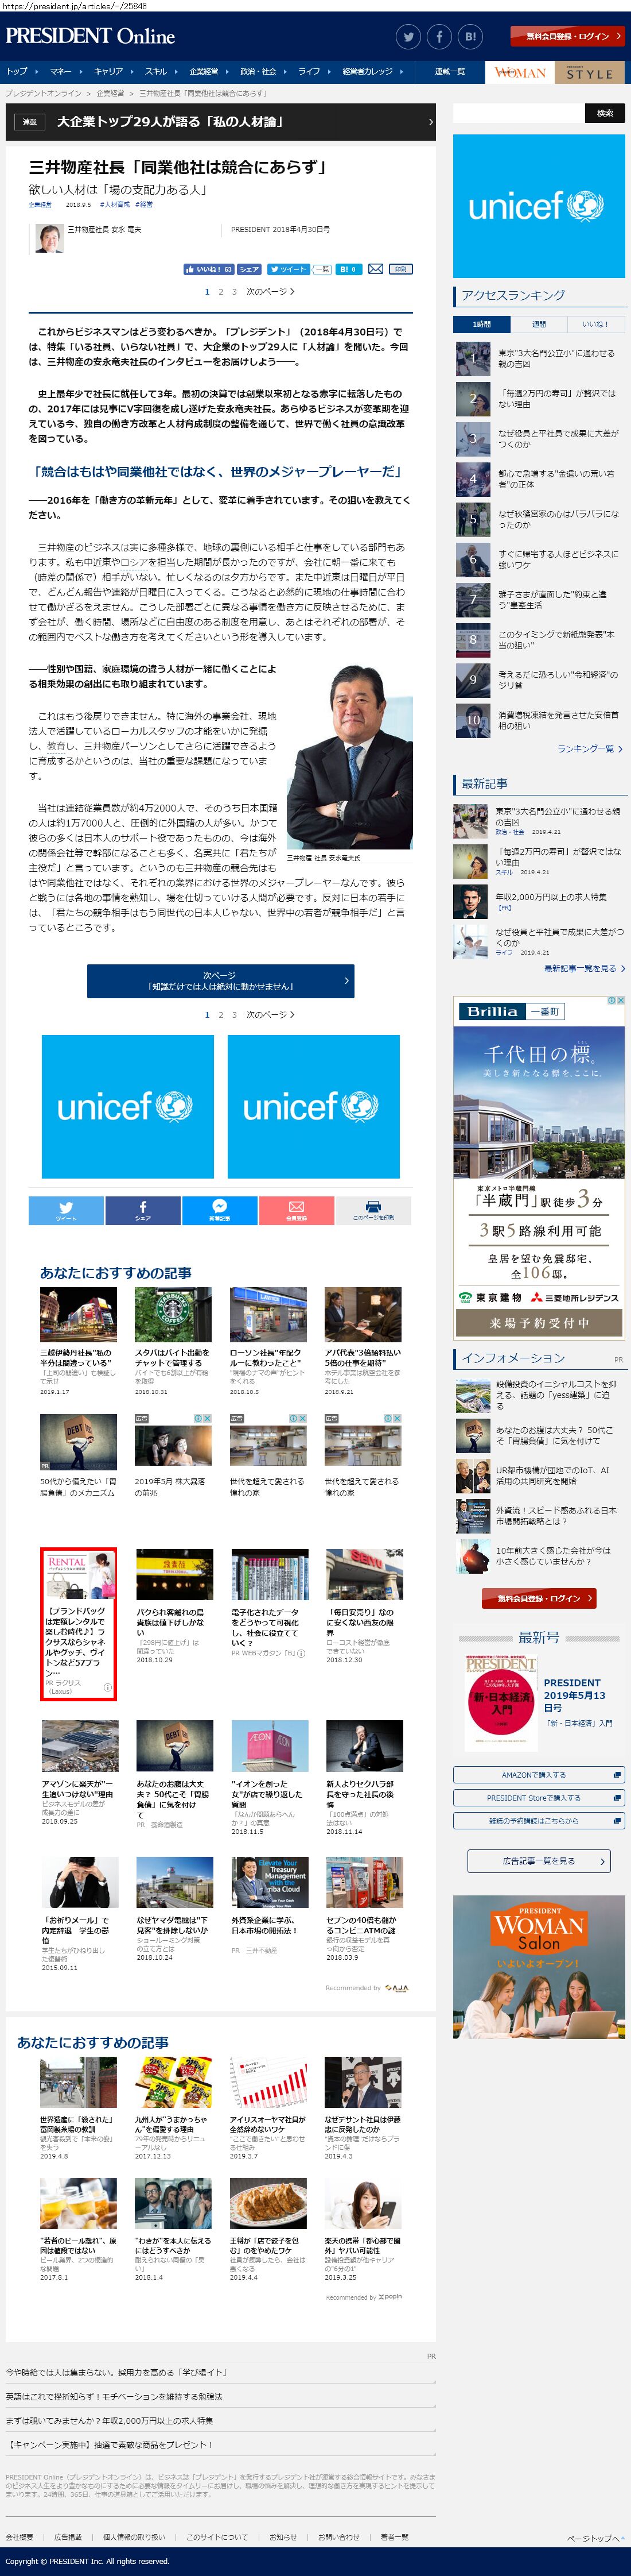Click the 無料会員登録・ログイン header button

[x=568, y=36]
